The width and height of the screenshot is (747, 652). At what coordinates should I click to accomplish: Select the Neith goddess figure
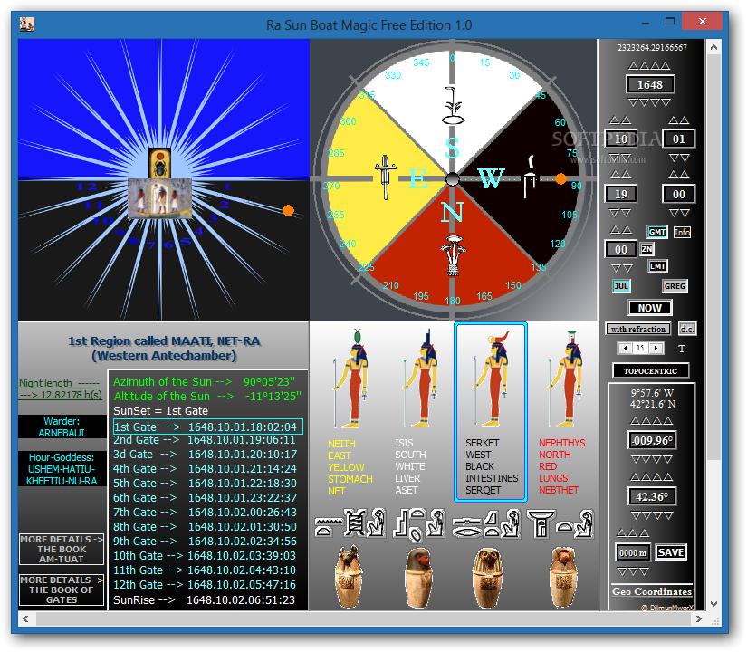351,378
